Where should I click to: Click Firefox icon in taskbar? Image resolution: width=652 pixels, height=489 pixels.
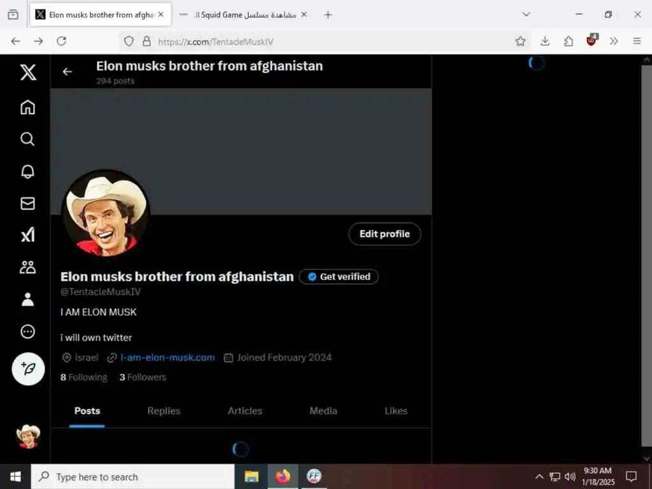283,476
